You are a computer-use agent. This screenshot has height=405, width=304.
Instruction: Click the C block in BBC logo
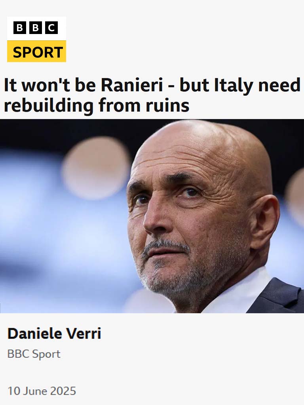coord(51,28)
